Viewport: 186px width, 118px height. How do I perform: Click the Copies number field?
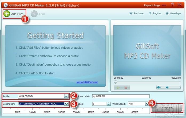(x=100, y=104)
